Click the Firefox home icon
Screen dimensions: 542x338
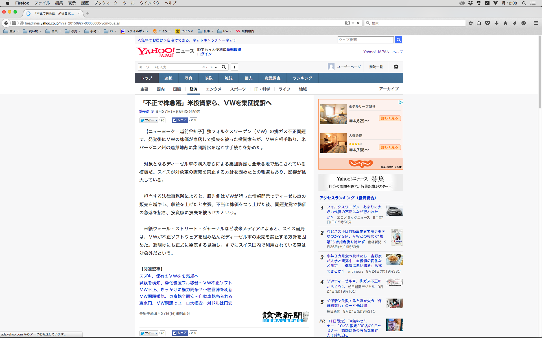click(x=506, y=23)
